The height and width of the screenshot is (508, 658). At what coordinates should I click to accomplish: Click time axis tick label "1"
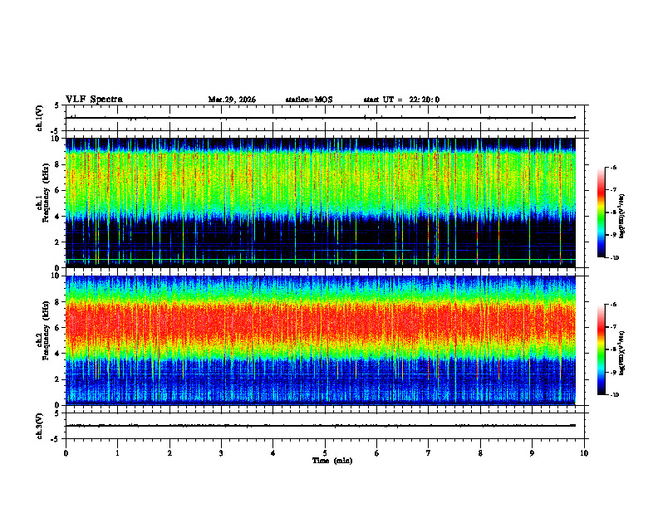click(117, 453)
